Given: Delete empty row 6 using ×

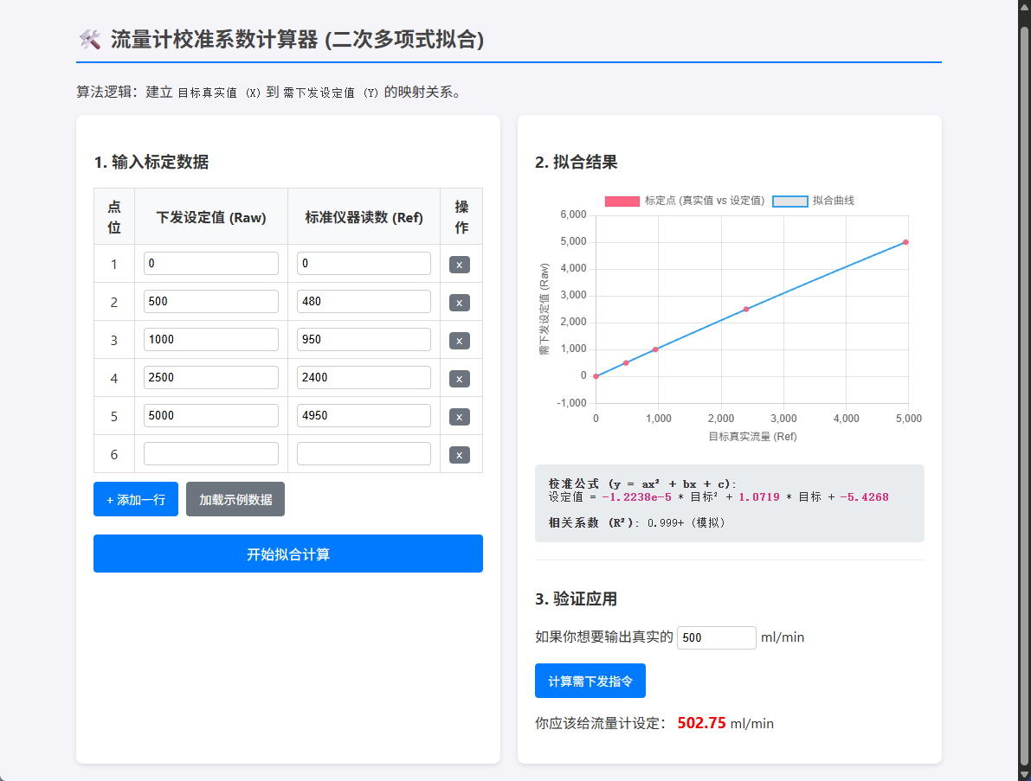Looking at the screenshot, I should [460, 455].
